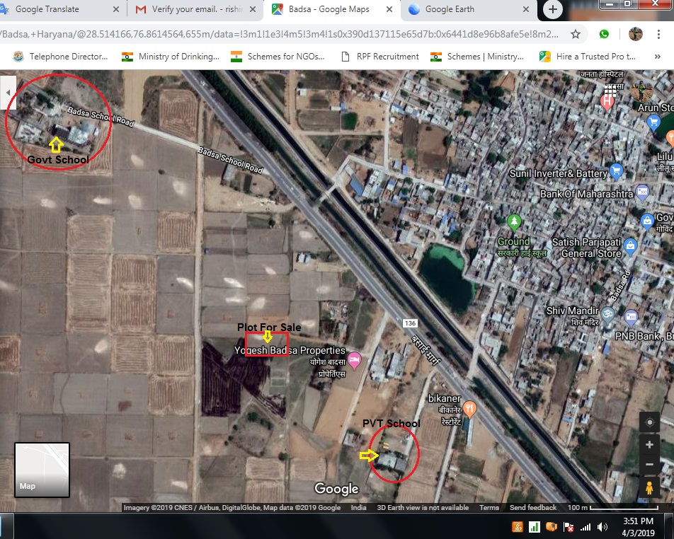Open the Chrome three-dot menu

pos(663,34)
